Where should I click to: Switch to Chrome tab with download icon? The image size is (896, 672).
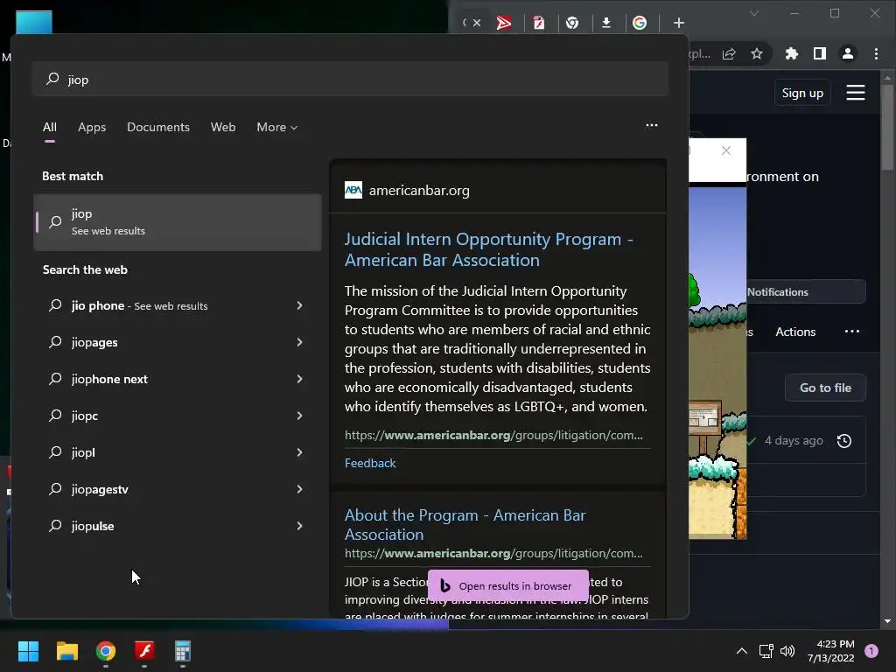(606, 23)
